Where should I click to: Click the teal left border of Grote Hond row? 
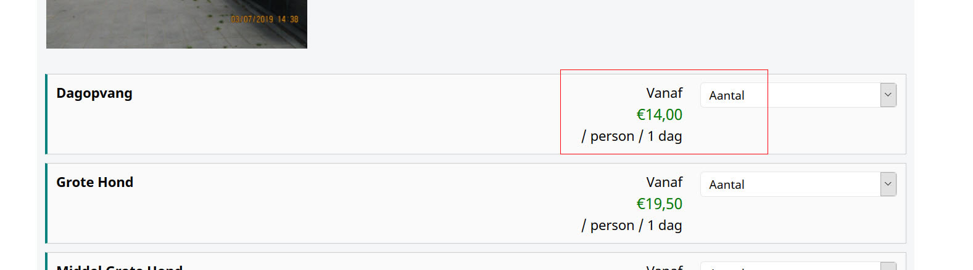coord(46,203)
